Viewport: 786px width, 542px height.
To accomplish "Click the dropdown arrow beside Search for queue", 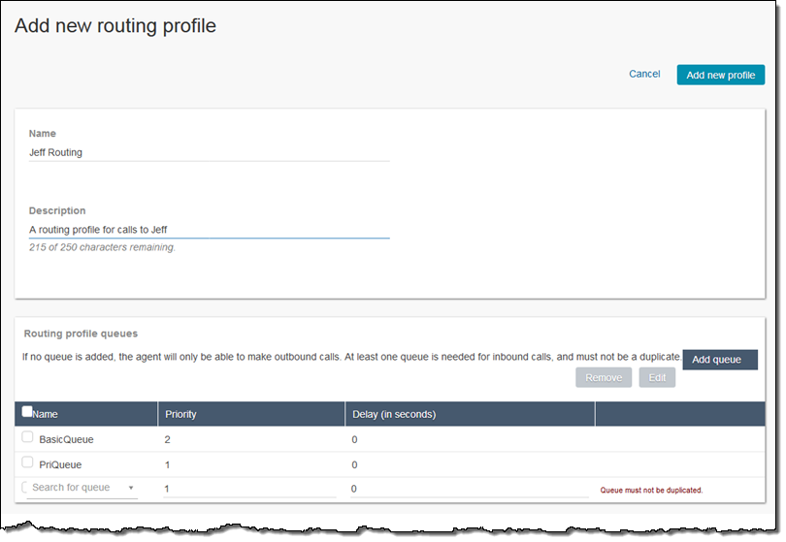I will [131, 489].
